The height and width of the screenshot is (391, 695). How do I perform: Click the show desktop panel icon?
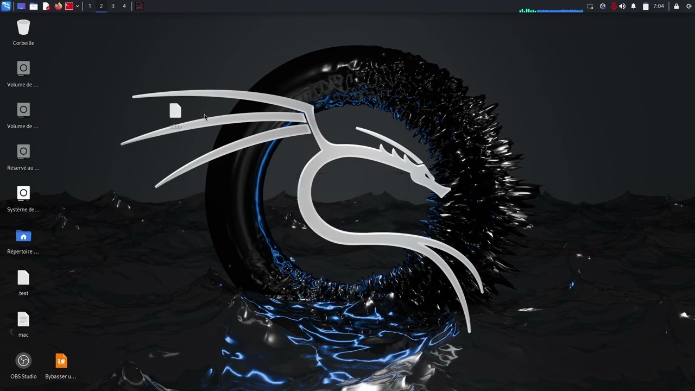pyautogui.click(x=21, y=7)
